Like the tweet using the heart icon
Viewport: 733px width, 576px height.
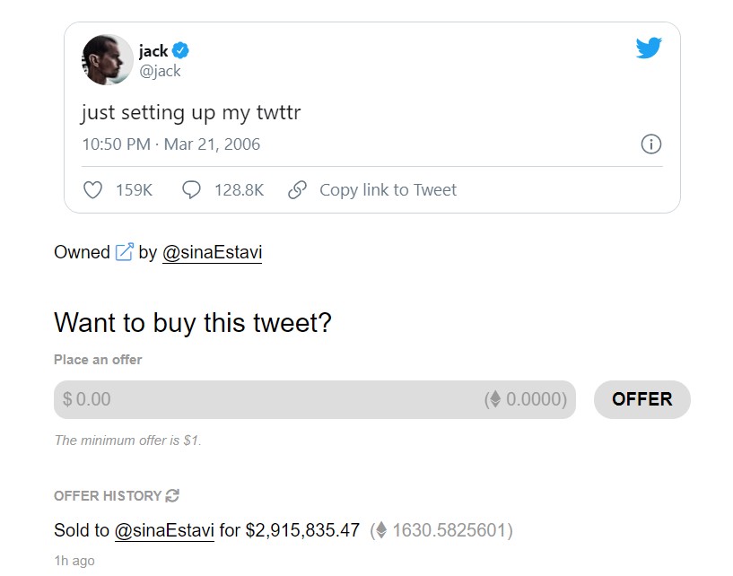92,189
